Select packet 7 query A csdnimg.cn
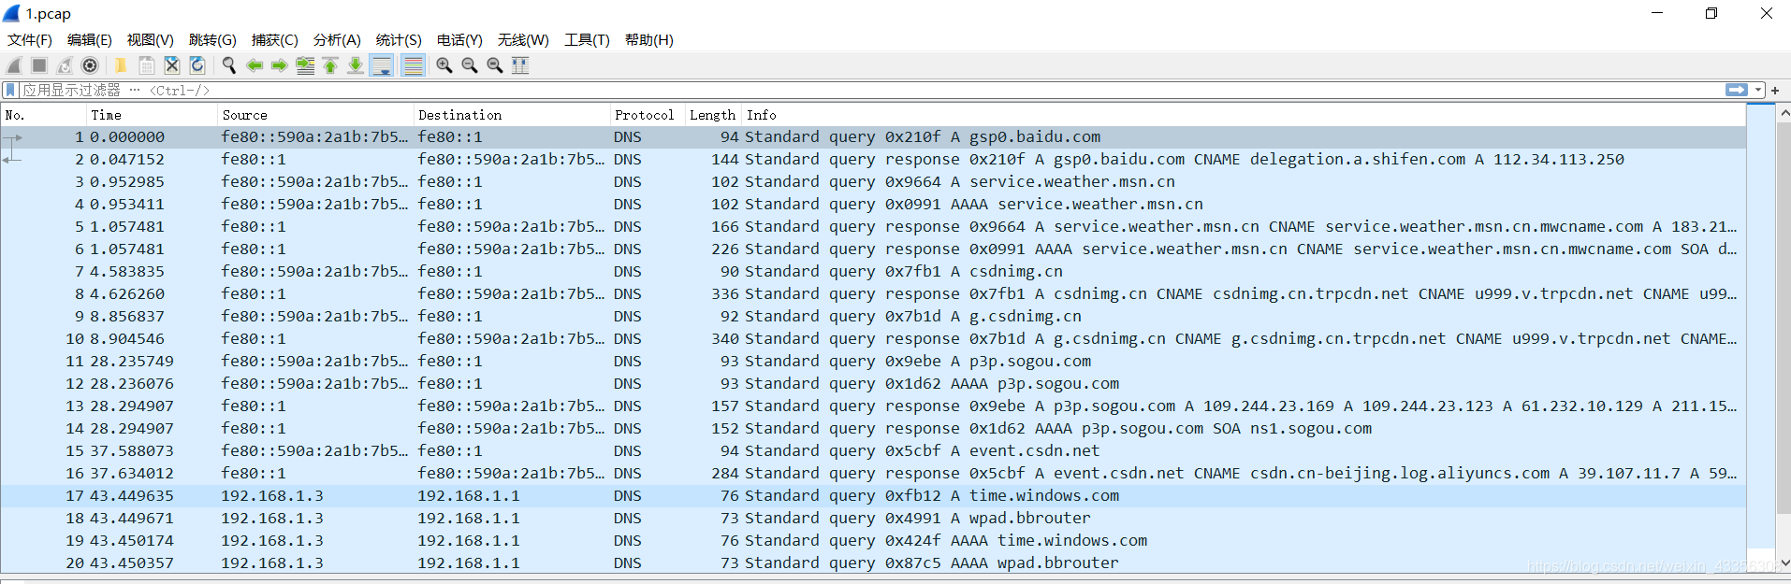1791x584 pixels. pos(873,271)
